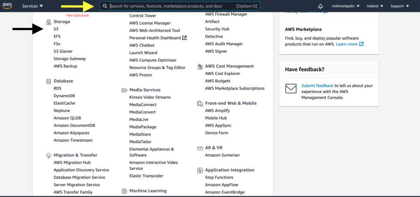Open AWS Budgets service
The width and height of the screenshot is (420, 197).
click(218, 81)
